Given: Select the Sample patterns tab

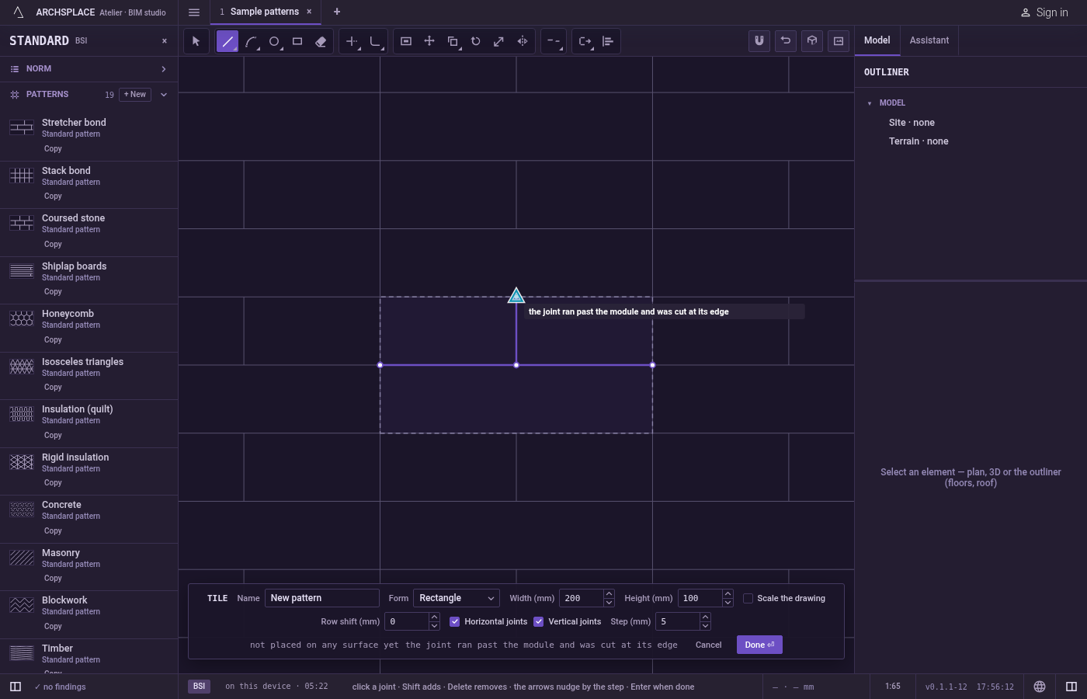Looking at the screenshot, I should click(264, 12).
